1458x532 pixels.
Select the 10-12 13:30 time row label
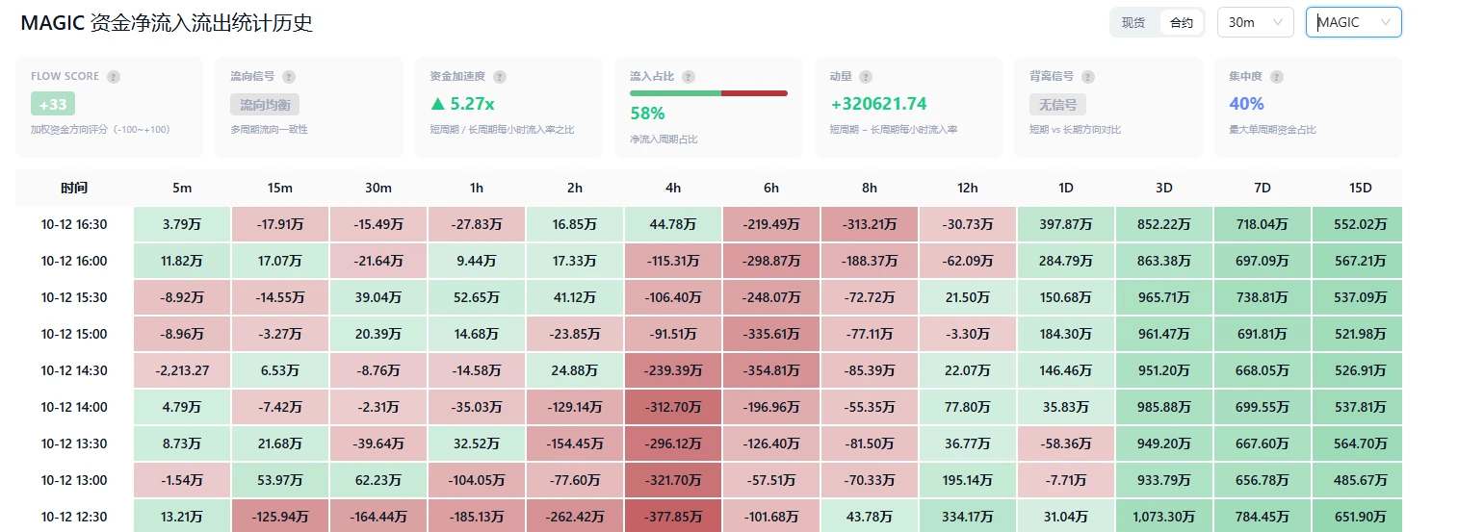pyautogui.click(x=74, y=443)
